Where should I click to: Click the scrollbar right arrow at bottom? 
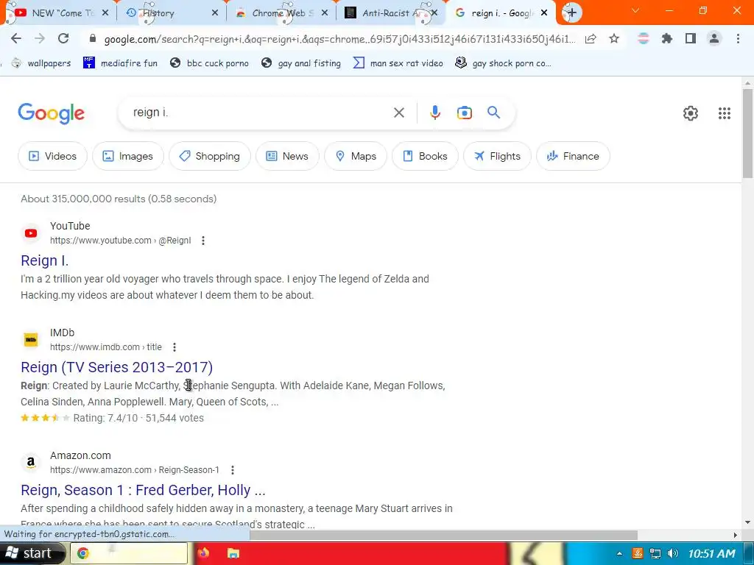pyautogui.click(x=736, y=535)
